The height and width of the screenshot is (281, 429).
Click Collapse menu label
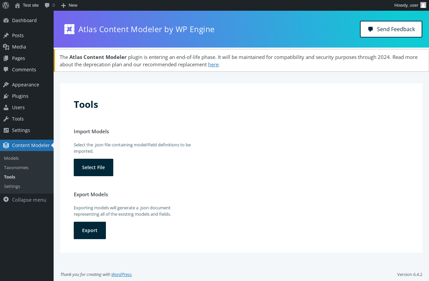[x=29, y=200]
